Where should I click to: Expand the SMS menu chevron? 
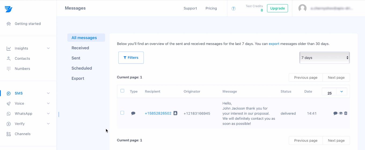coord(48,93)
